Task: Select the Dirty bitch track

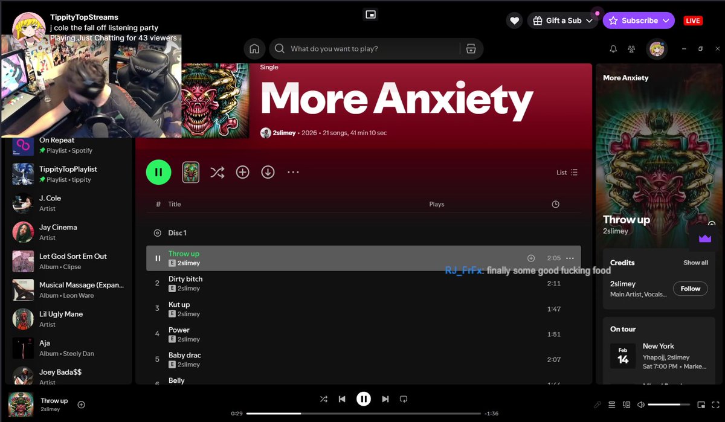Action: pos(364,283)
